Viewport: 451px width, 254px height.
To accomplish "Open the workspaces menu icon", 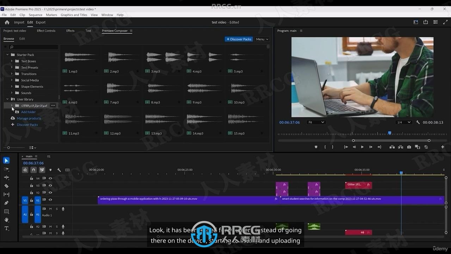I will [x=416, y=22].
